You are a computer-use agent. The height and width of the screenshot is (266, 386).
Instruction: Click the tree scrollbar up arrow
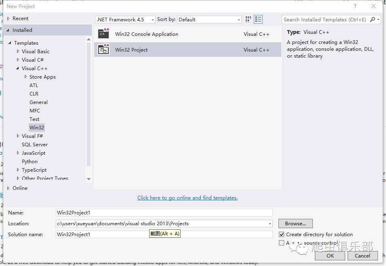pos(89,39)
